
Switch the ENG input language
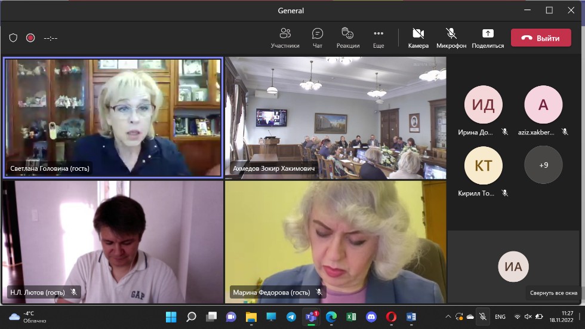point(500,316)
